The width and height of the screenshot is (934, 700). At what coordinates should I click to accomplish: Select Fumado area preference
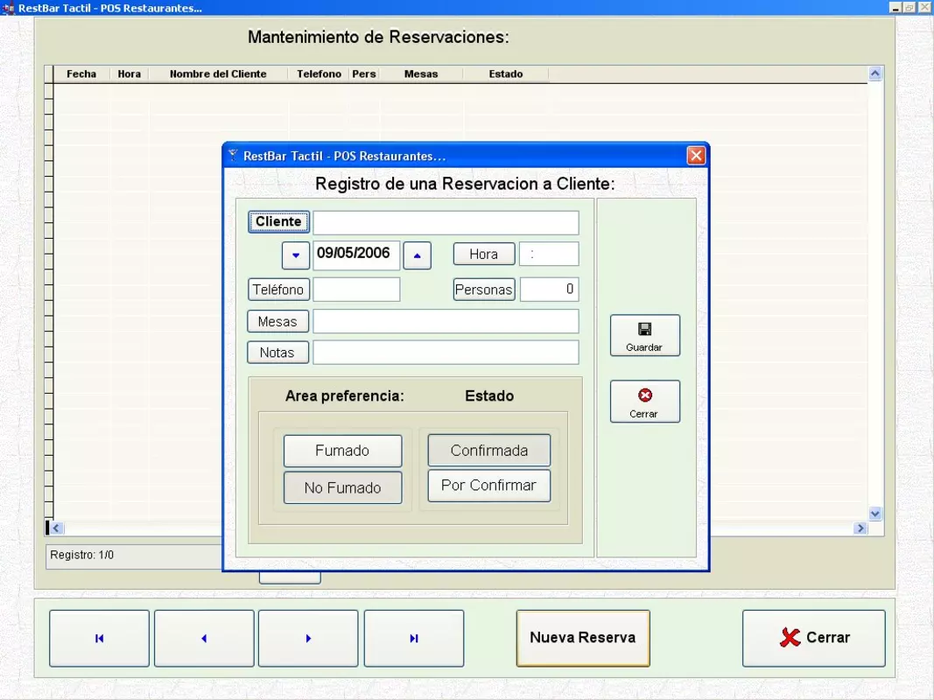click(342, 451)
